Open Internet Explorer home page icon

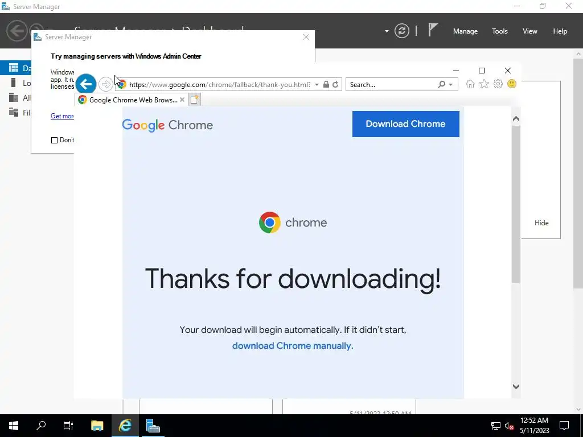pos(470,84)
